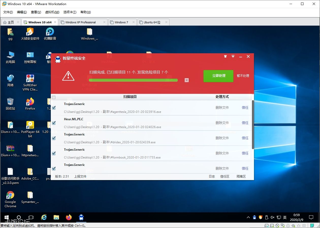Image resolution: width=320 pixels, height=228 pixels.
Task: Open the skin (shirt) icon in scanner title bar
Action: point(225,57)
